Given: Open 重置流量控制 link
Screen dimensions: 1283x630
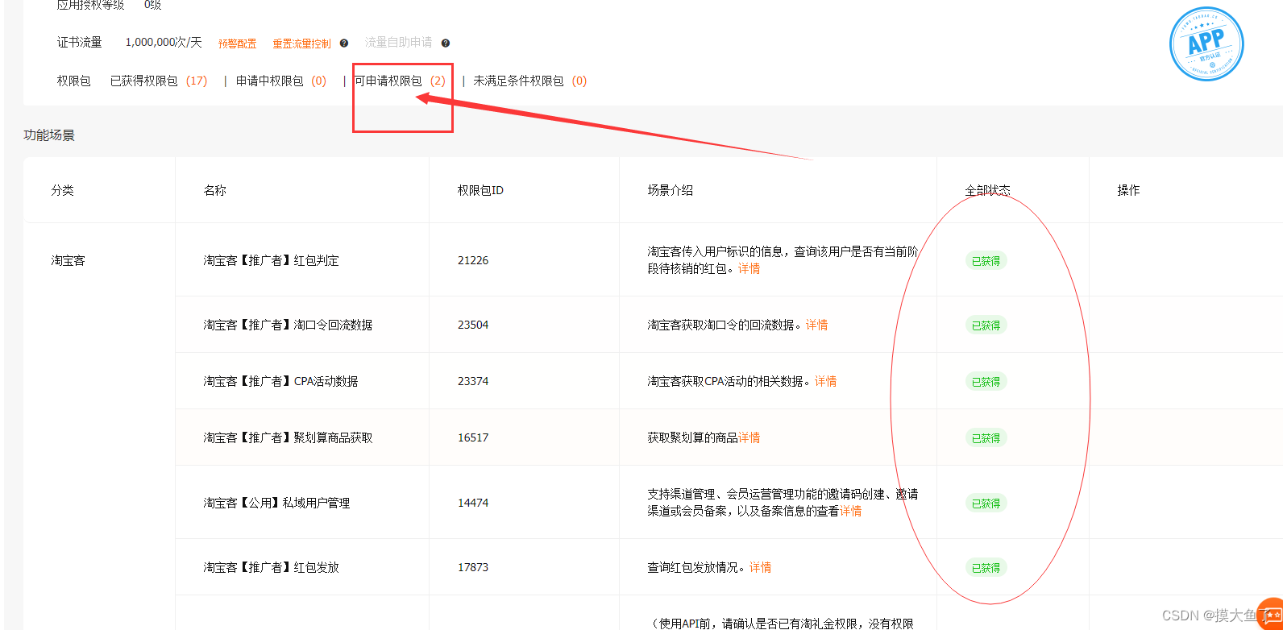Looking at the screenshot, I should (301, 44).
